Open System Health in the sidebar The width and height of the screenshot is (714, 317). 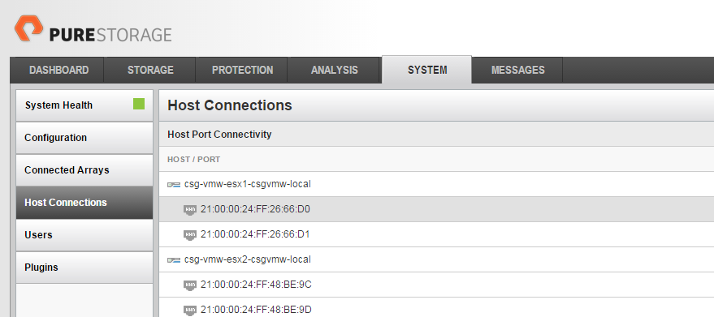tap(84, 105)
